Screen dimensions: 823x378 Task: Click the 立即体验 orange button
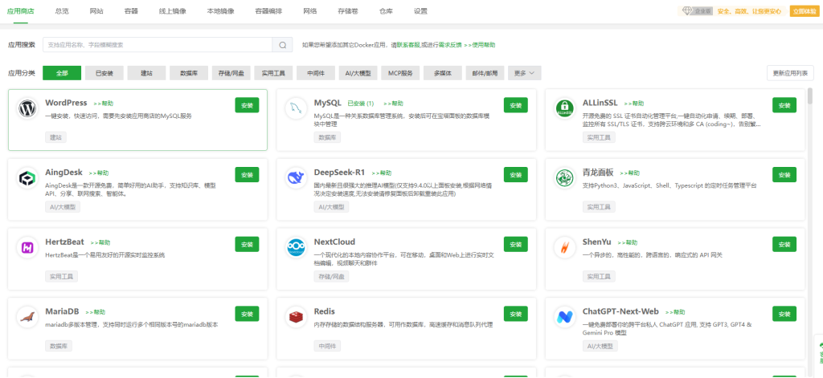(804, 11)
